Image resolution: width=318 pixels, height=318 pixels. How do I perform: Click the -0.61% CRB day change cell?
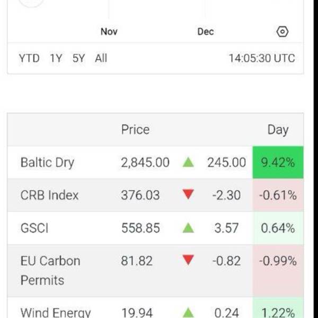[278, 195]
